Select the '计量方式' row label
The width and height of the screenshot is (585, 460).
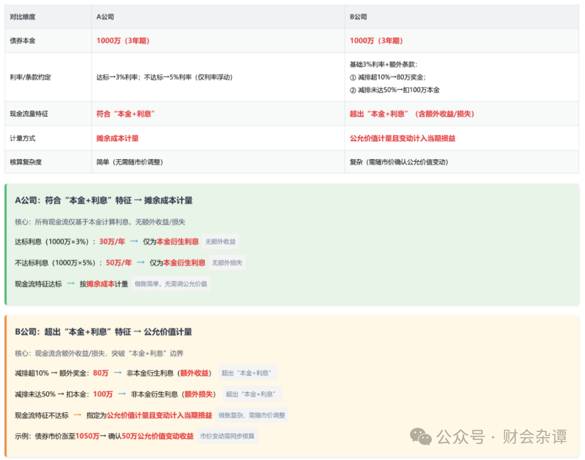click(x=22, y=138)
